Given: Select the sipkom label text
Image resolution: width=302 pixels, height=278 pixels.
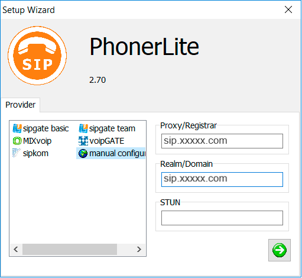Looking at the screenshot, I should click(35, 153).
